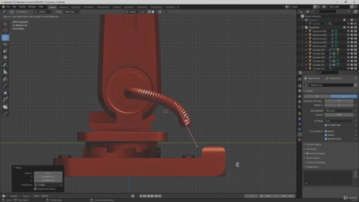The width and height of the screenshot is (359, 202).
Task: Activate the Move tool in toolbar
Action: pos(5,38)
